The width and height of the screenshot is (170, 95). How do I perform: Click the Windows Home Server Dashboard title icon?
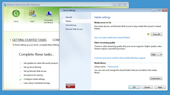click(5, 5)
